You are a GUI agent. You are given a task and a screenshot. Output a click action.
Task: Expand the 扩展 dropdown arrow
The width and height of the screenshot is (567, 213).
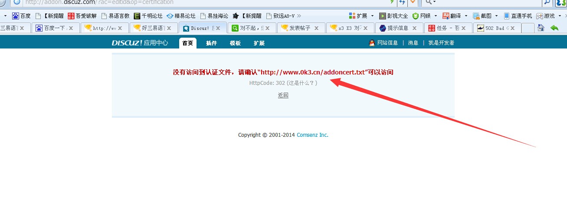372,16
